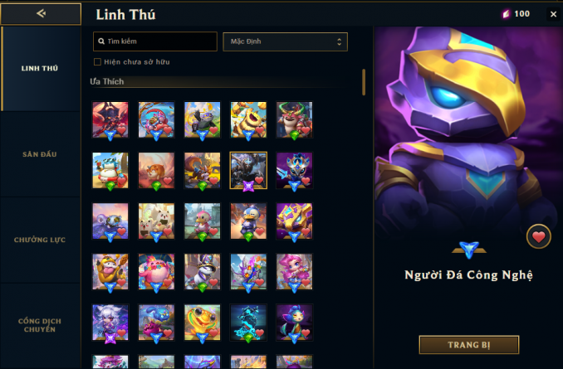This screenshot has height=369, width=563.
Task: Unfavorite the horned red creature via heart
Action: coord(306,130)
